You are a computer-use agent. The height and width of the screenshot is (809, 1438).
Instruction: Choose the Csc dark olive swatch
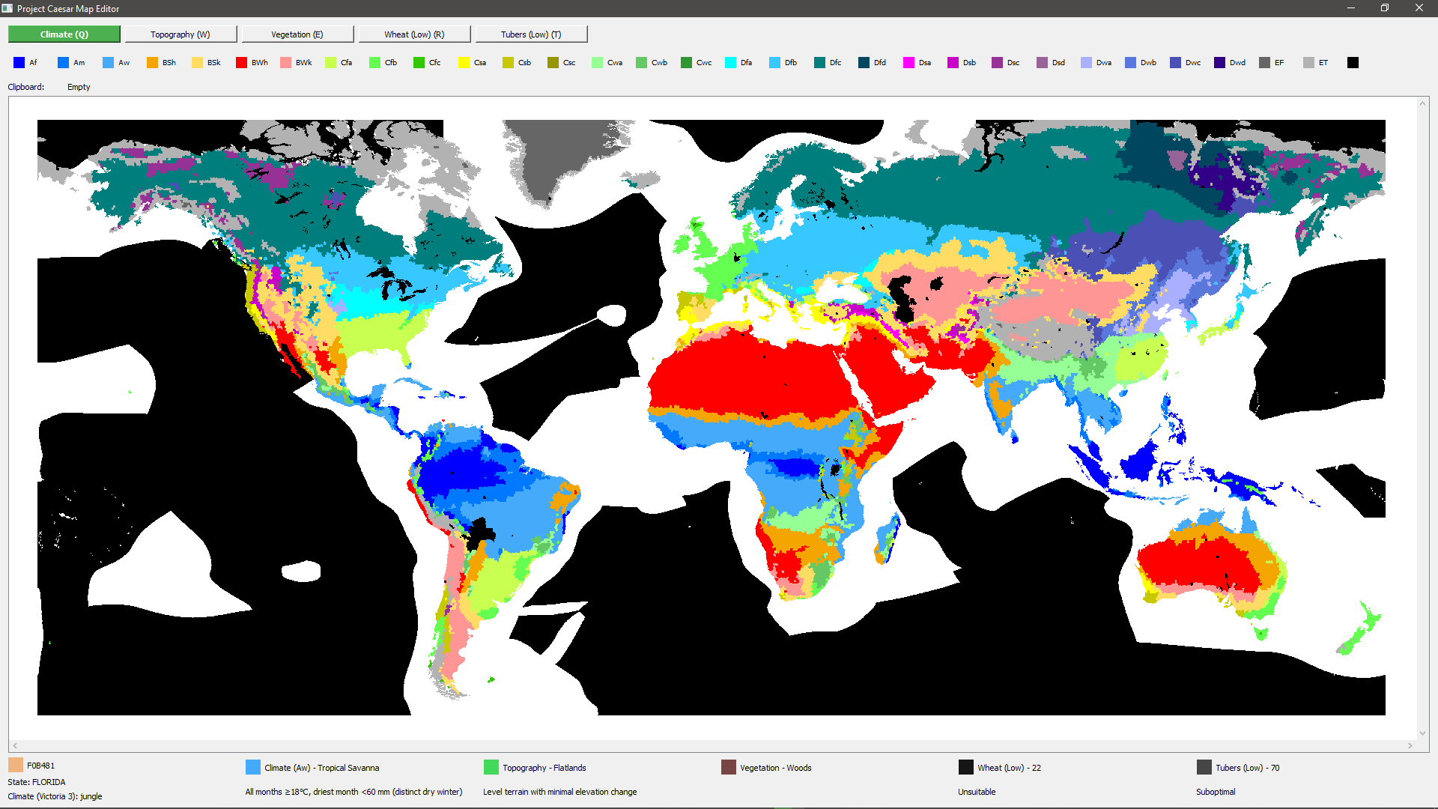pyautogui.click(x=553, y=63)
